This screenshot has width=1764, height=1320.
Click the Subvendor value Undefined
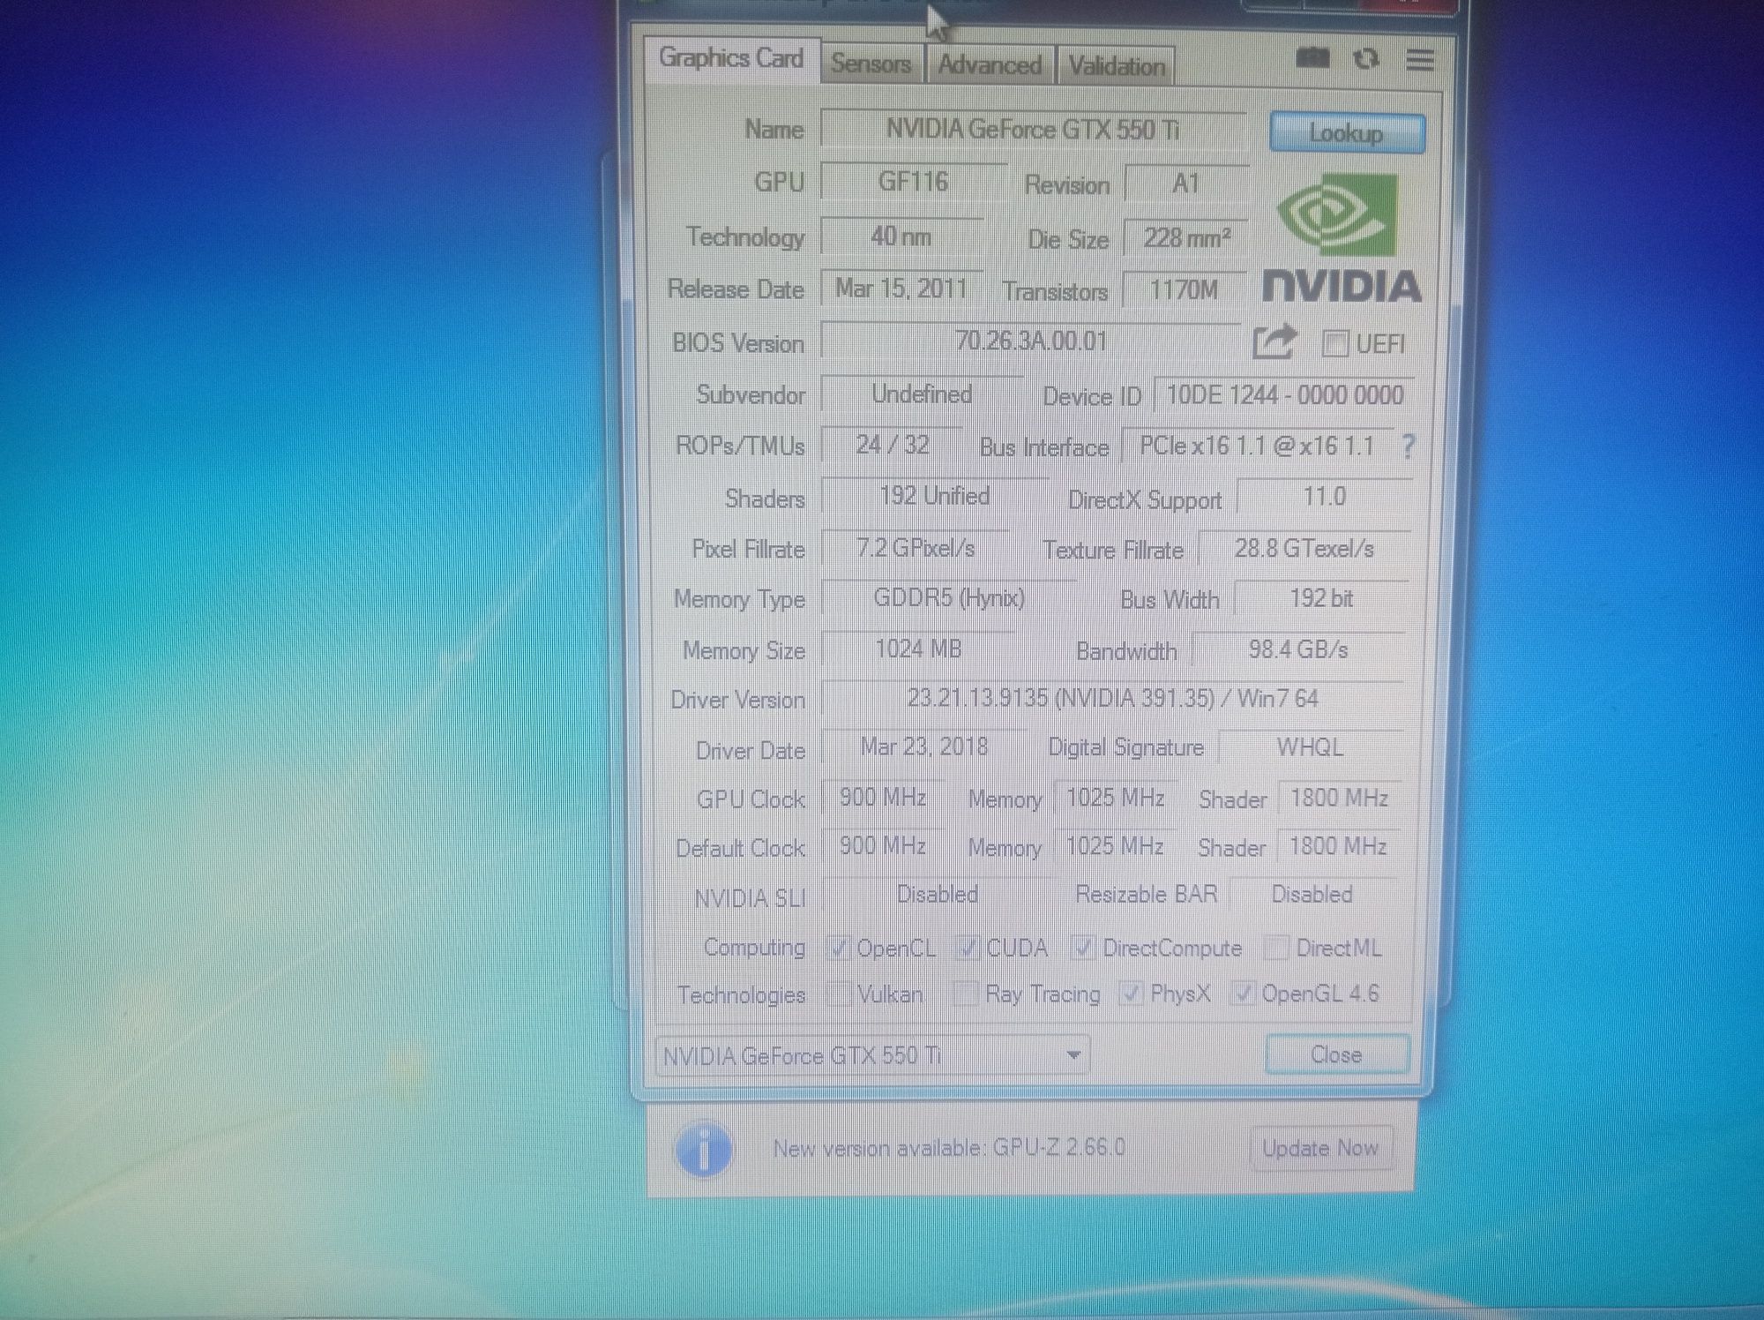point(922,394)
